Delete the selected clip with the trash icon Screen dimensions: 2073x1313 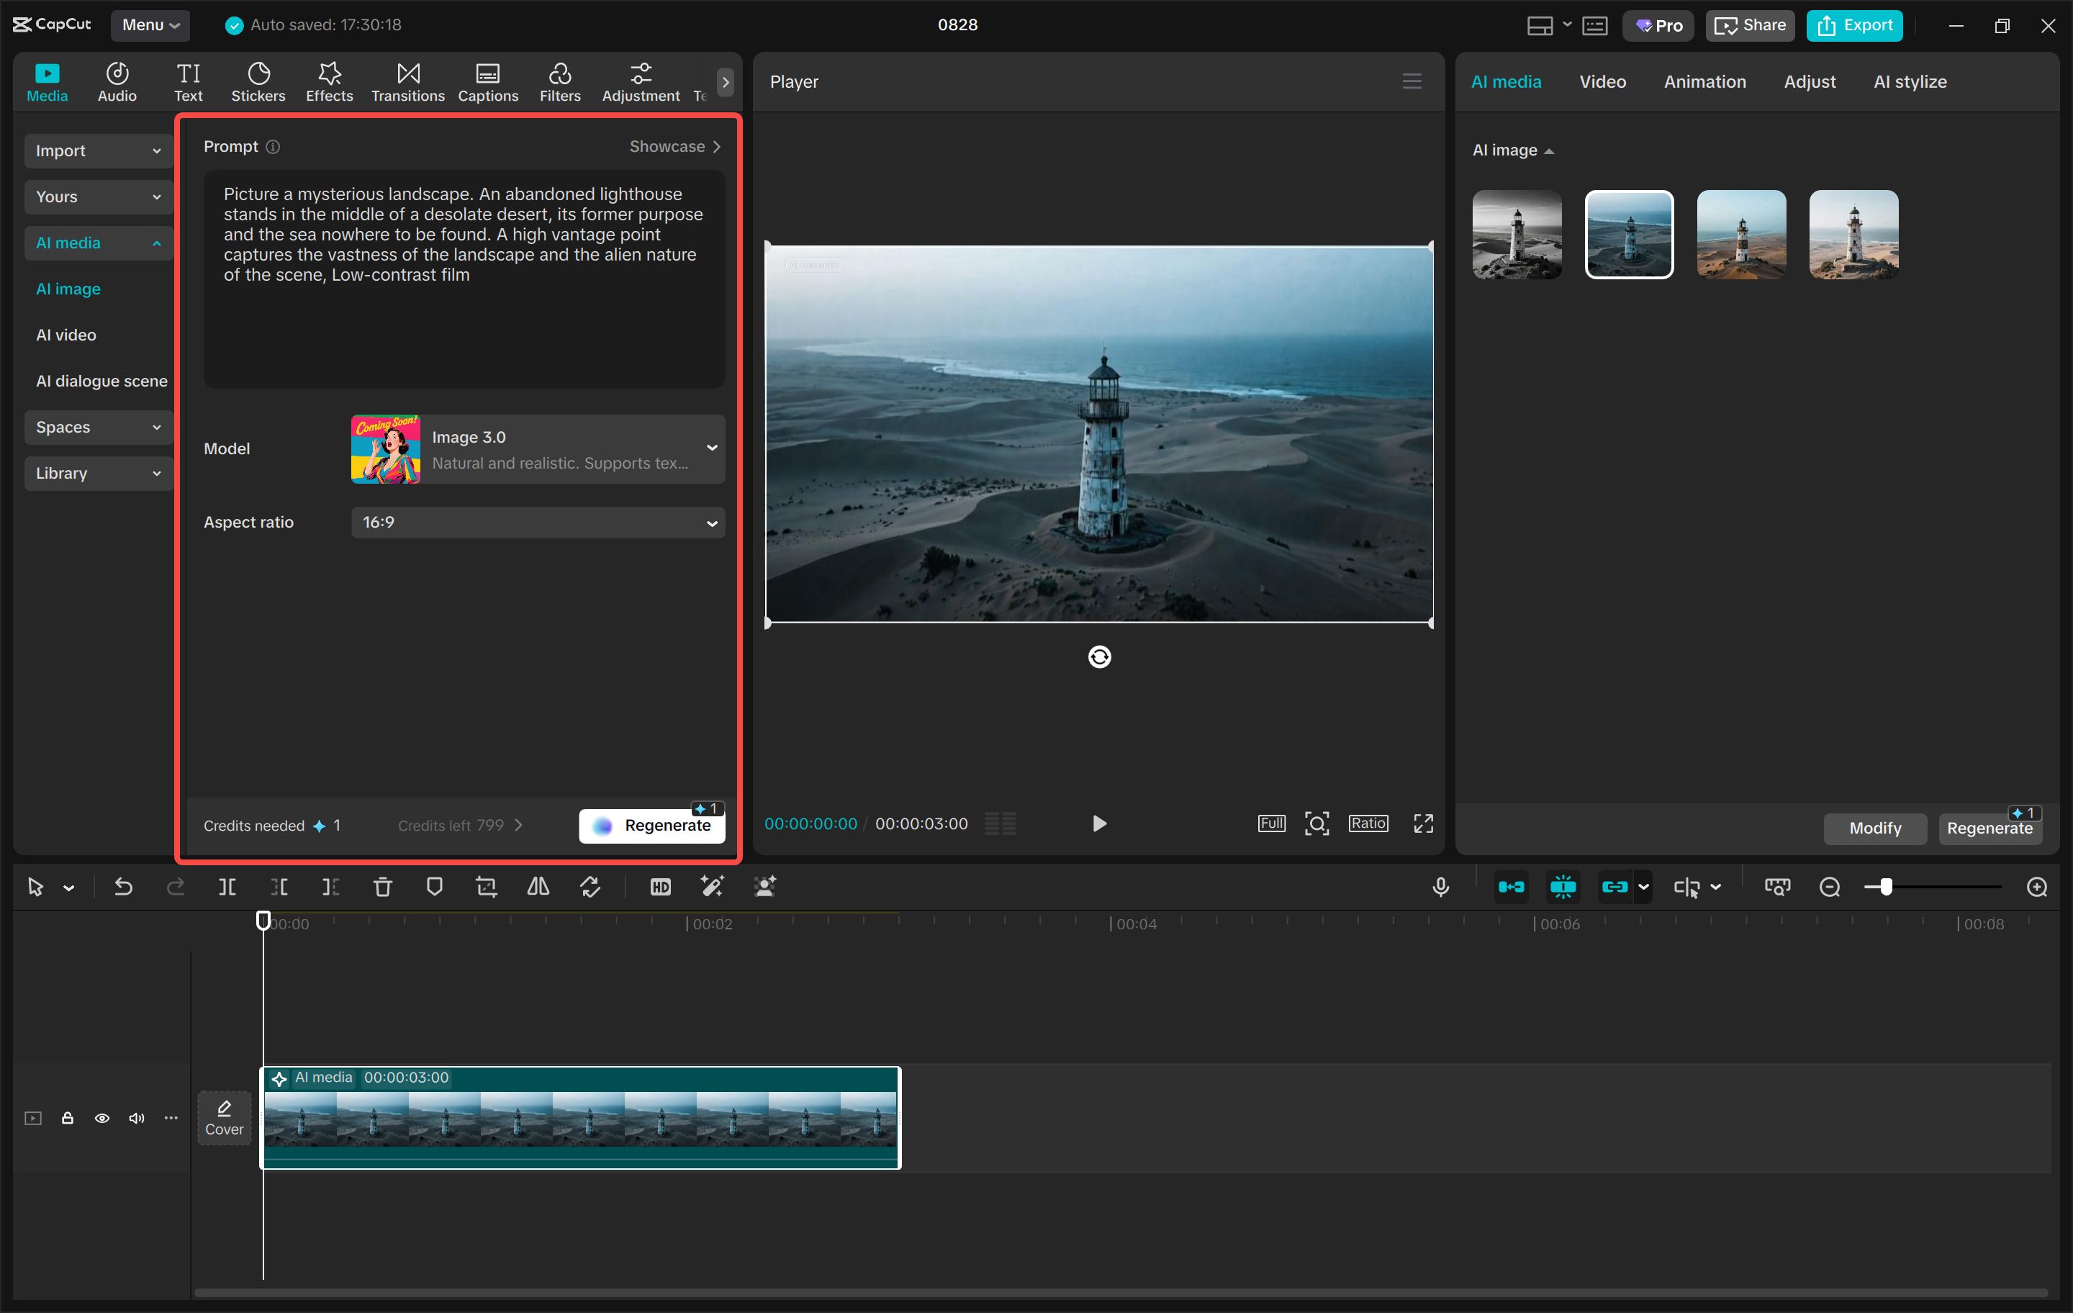(382, 887)
